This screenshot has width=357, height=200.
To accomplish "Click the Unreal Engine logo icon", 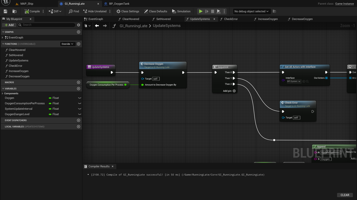I will pyautogui.click(x=6, y=3).
